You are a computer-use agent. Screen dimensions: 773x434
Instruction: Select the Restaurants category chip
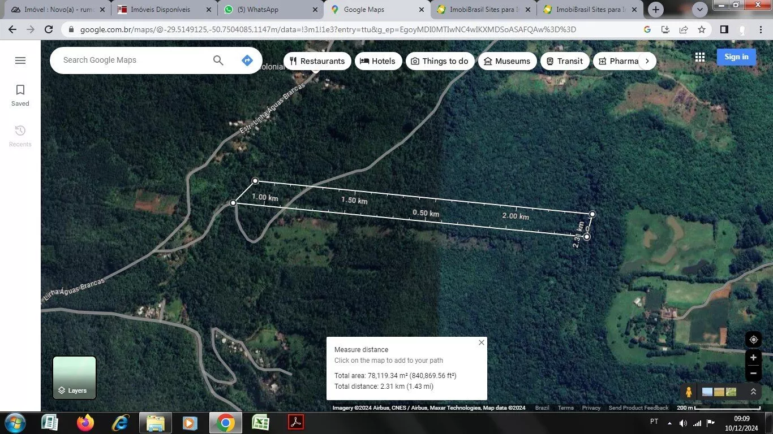point(317,61)
